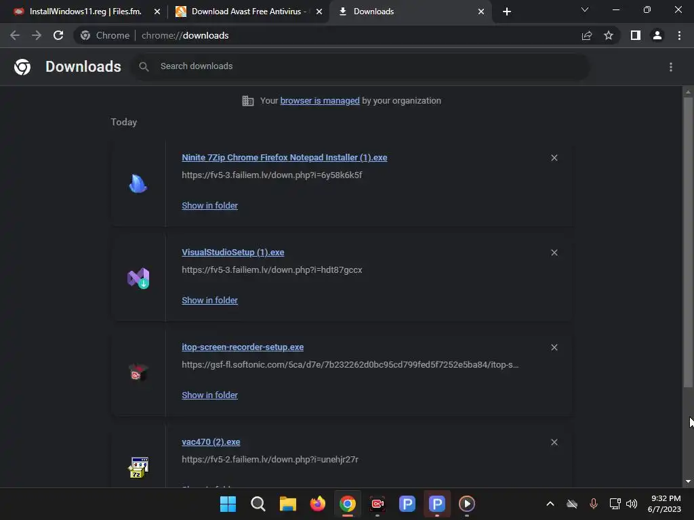Open Chrome's three-dot main menu

click(679, 35)
